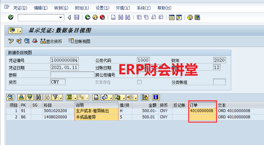The width and height of the screenshot is (264, 145).
Task: Open the command field dropdown arrow
Action: point(61,17)
